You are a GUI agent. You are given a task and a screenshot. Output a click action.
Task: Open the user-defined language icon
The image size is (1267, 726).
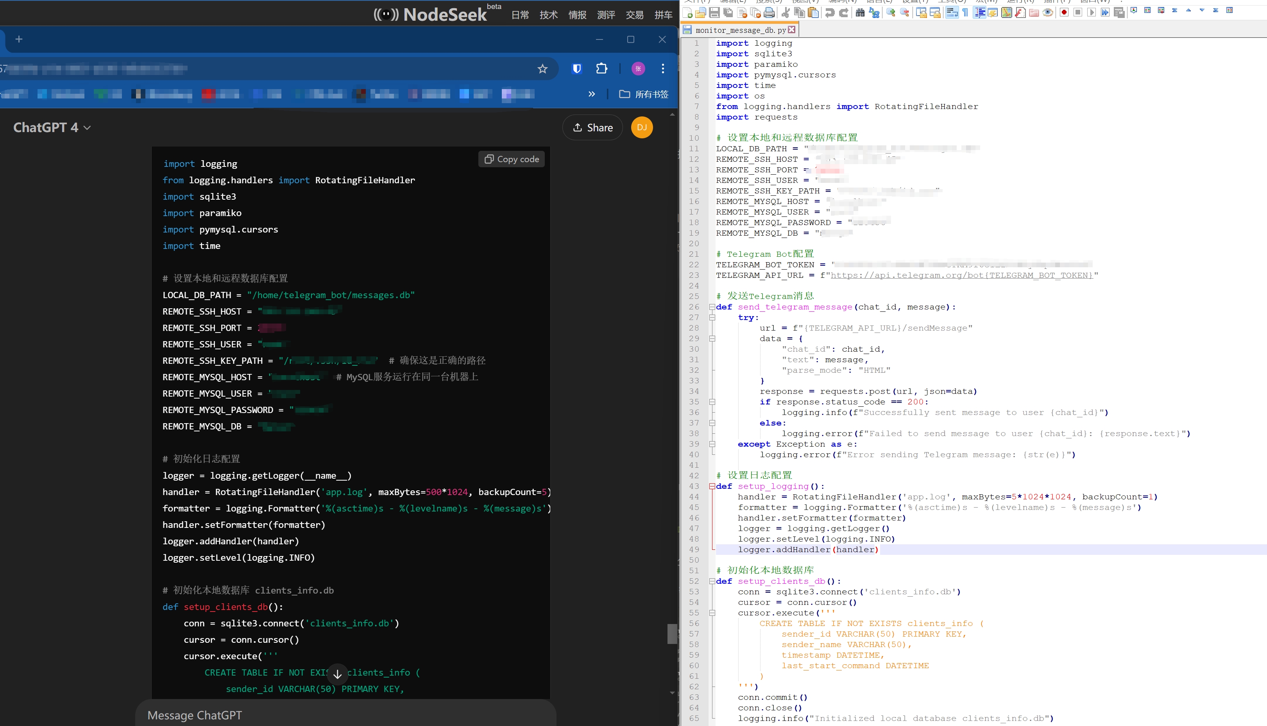click(x=993, y=13)
